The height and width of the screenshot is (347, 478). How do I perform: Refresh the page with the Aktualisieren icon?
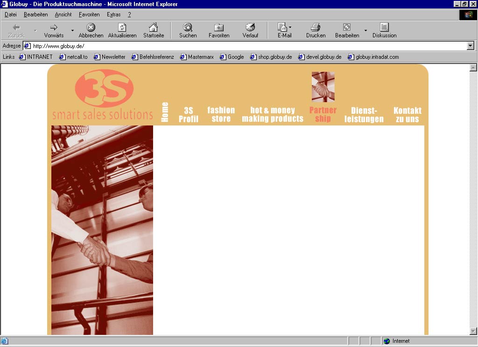coord(122,28)
